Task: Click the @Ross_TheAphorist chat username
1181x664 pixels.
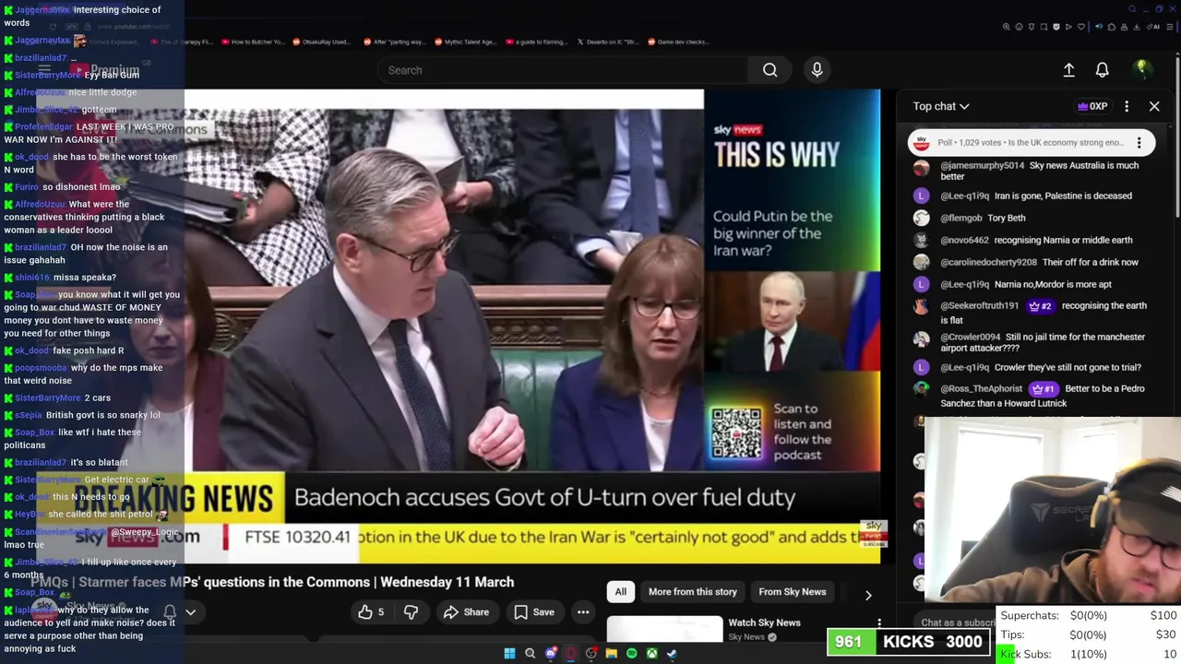Action: coord(981,389)
